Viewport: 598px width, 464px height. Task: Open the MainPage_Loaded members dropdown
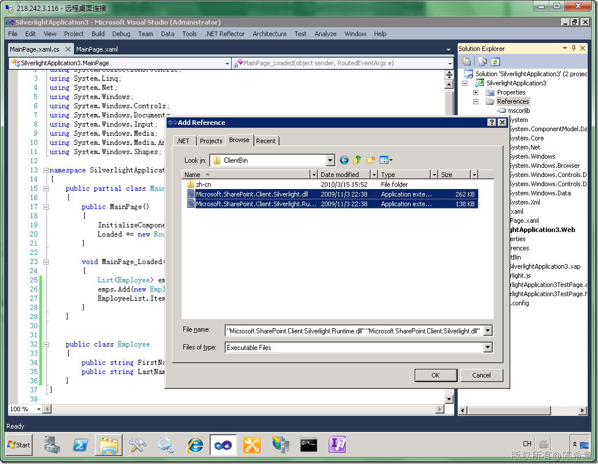tap(450, 63)
